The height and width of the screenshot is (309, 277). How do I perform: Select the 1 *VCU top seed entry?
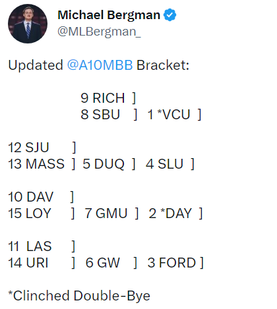click(x=169, y=114)
